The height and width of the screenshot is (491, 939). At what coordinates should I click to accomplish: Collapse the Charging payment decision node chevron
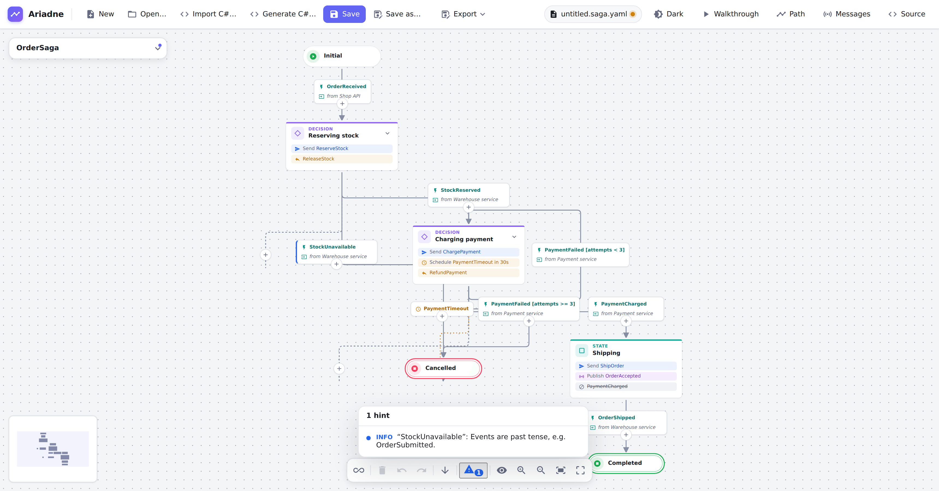pyautogui.click(x=514, y=237)
